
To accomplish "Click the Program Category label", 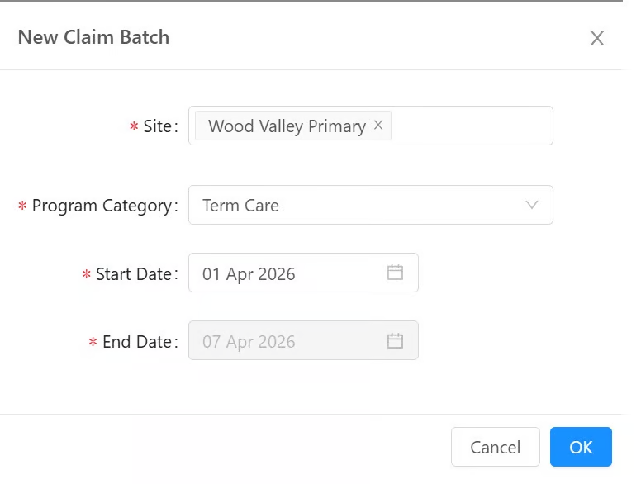I will point(102,206).
